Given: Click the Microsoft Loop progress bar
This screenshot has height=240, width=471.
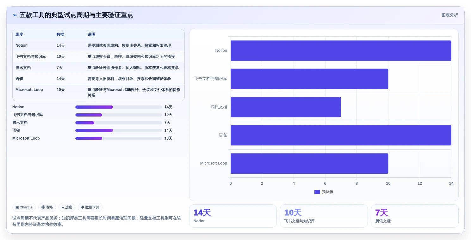Looking at the screenshot, I should pyautogui.click(x=119, y=138).
